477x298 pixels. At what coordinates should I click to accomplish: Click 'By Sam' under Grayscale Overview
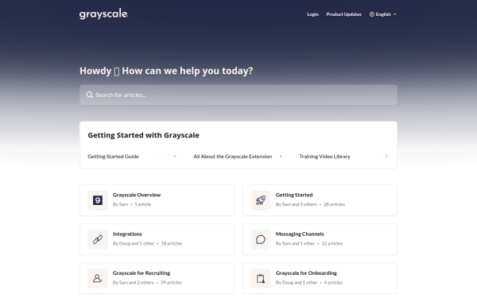pyautogui.click(x=121, y=204)
